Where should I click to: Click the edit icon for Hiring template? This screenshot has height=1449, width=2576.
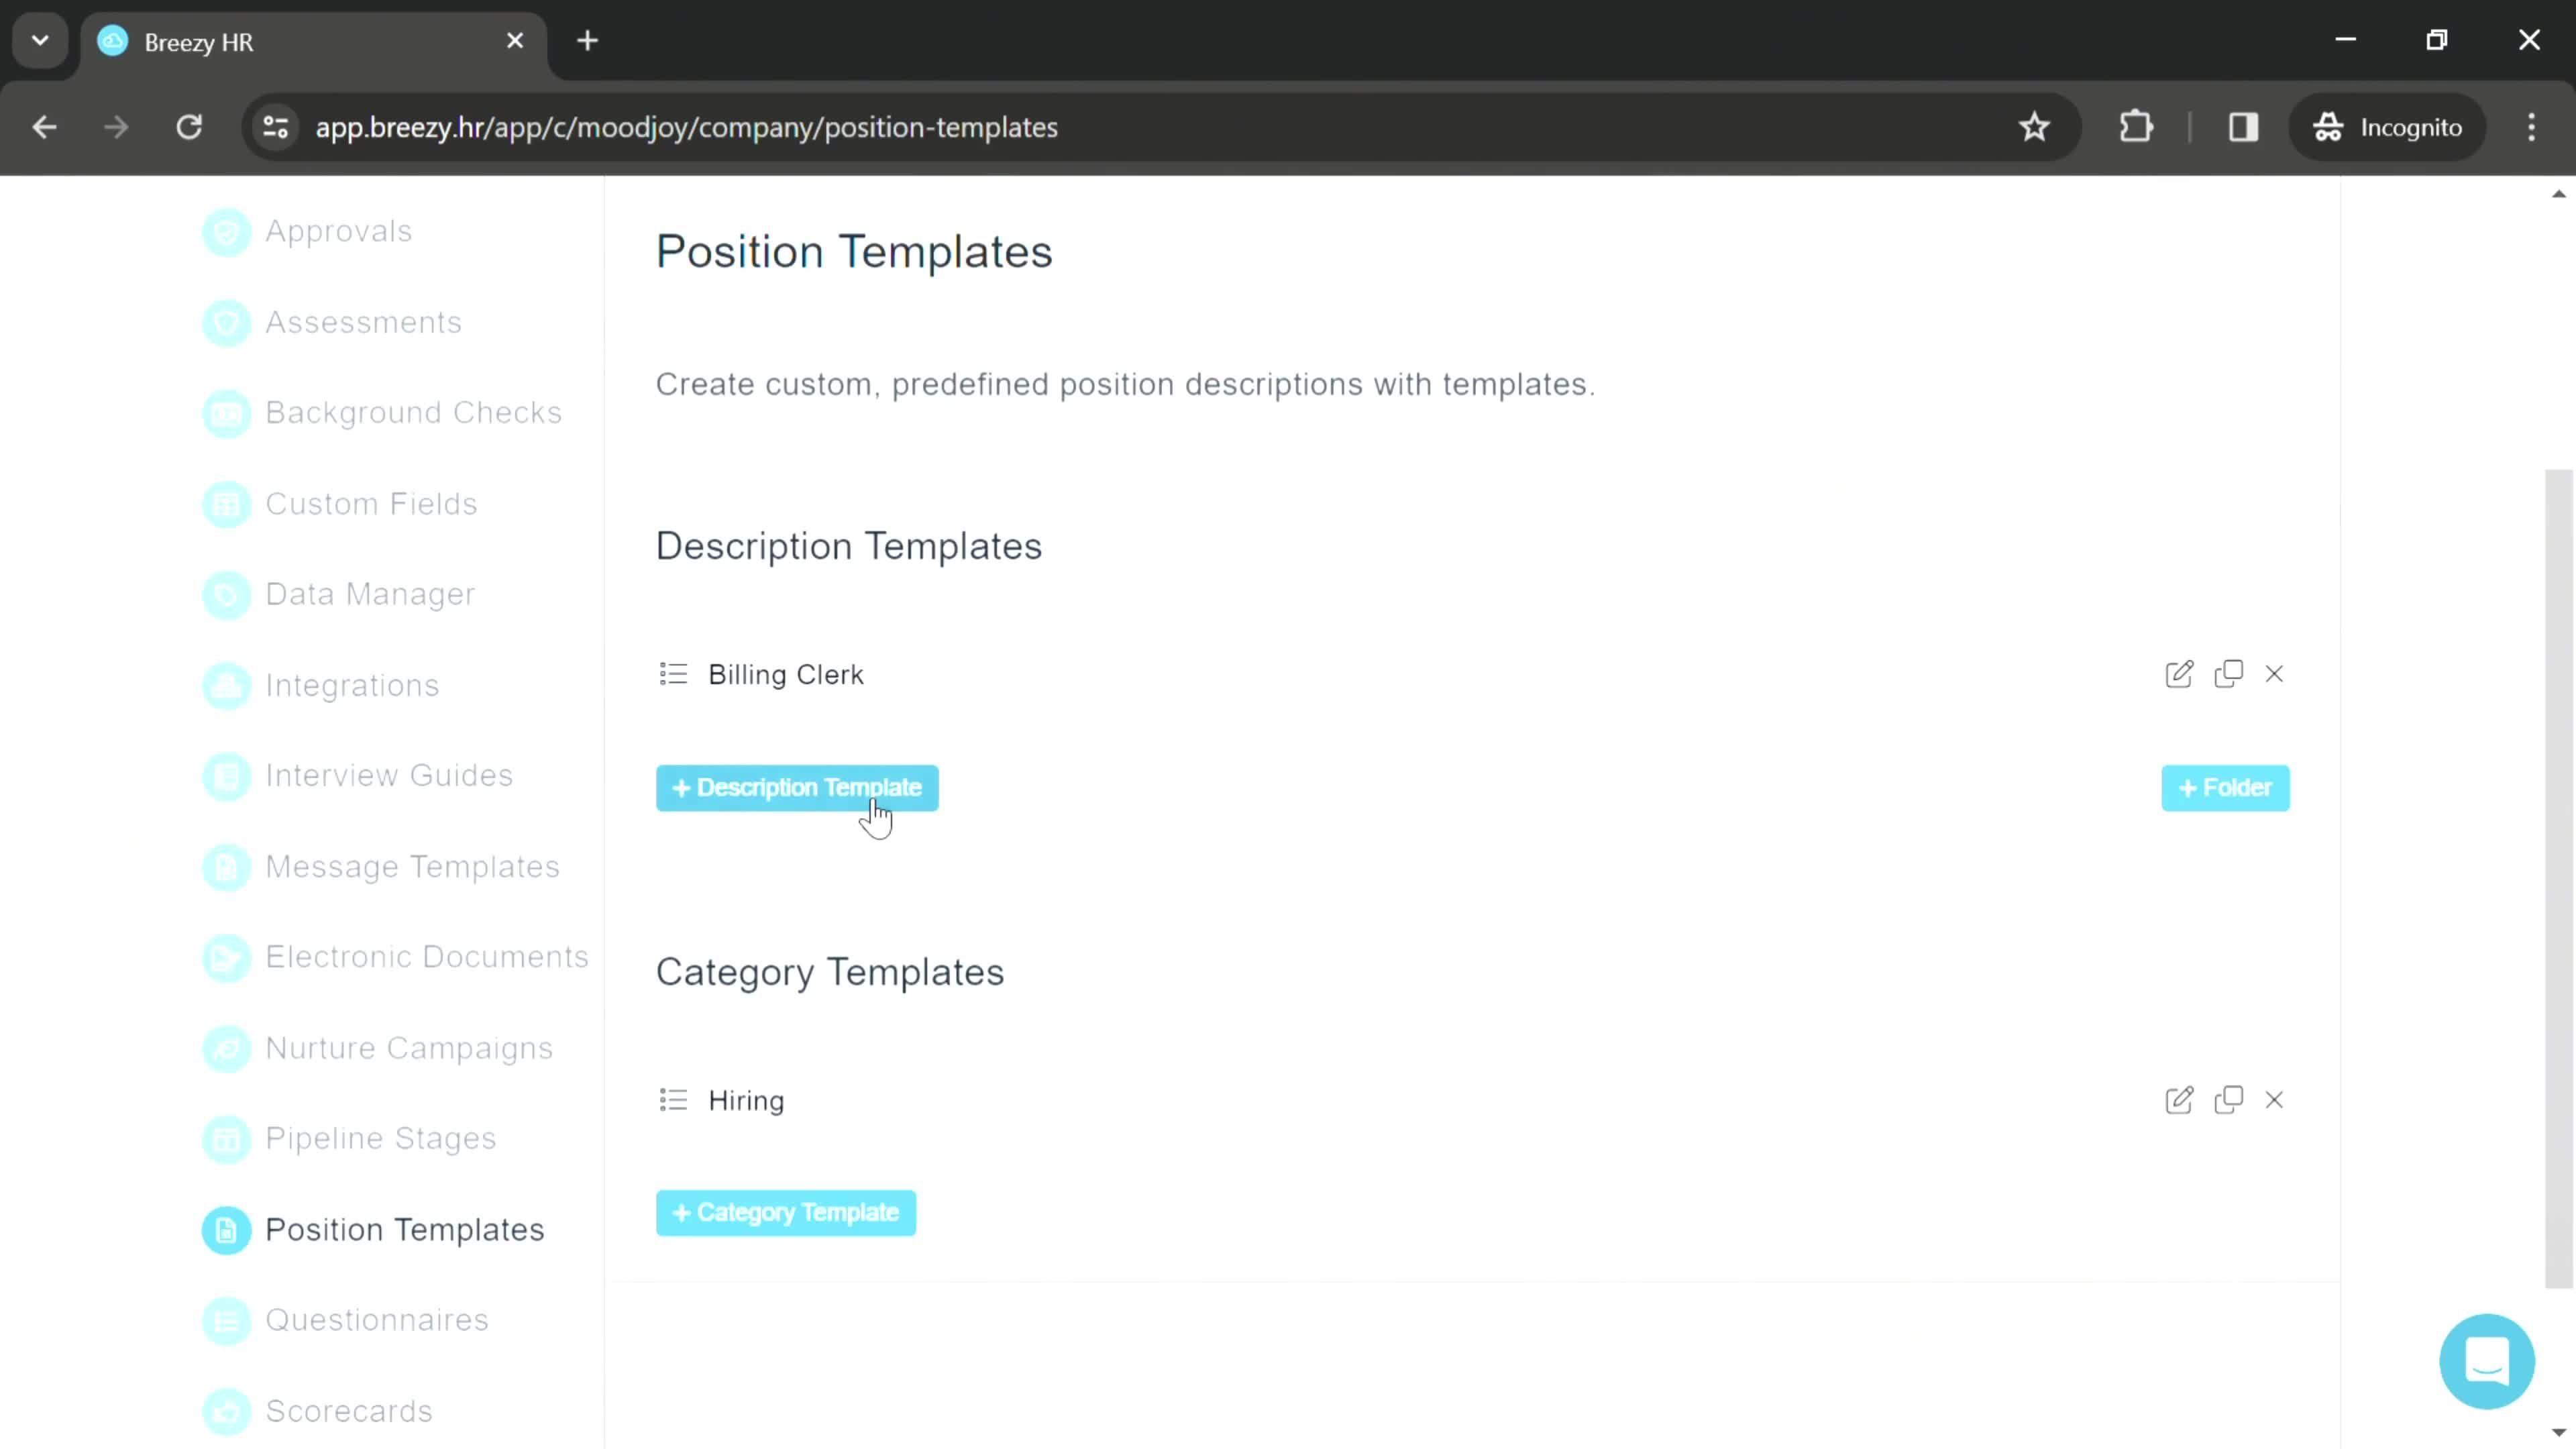[2178, 1099]
